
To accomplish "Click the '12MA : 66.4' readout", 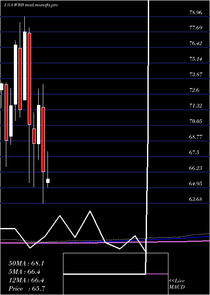I will coord(26,280).
